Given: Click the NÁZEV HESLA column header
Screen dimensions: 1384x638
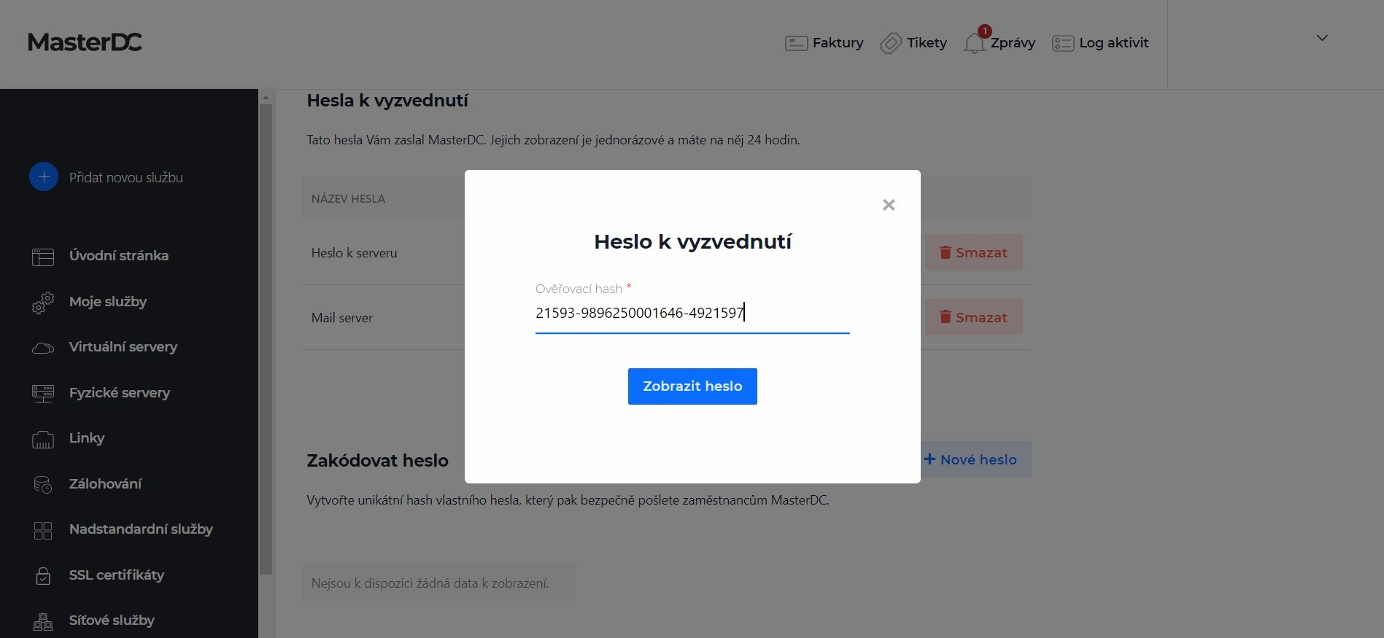Looking at the screenshot, I should click(348, 199).
